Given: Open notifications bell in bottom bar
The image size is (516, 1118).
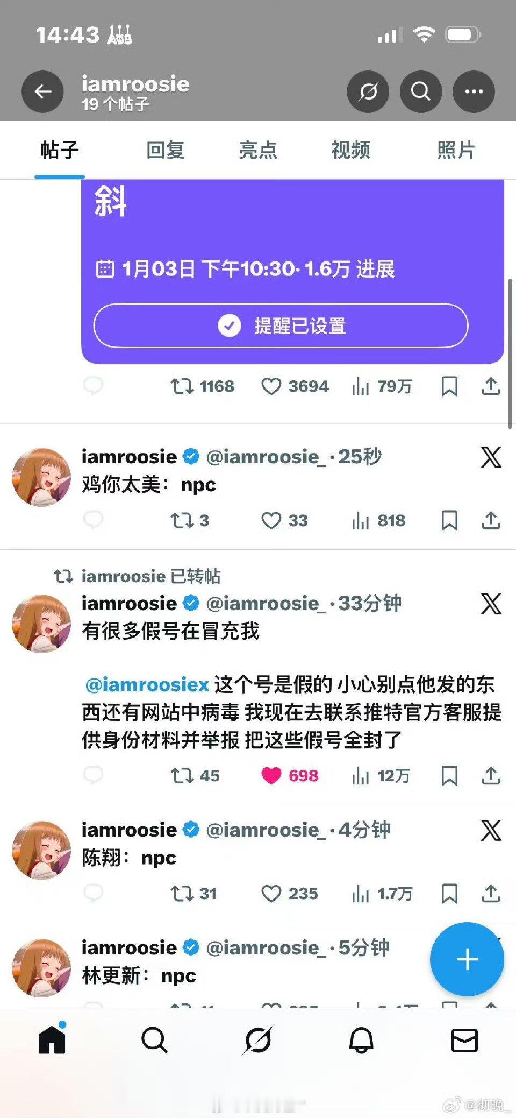Looking at the screenshot, I should (361, 1041).
